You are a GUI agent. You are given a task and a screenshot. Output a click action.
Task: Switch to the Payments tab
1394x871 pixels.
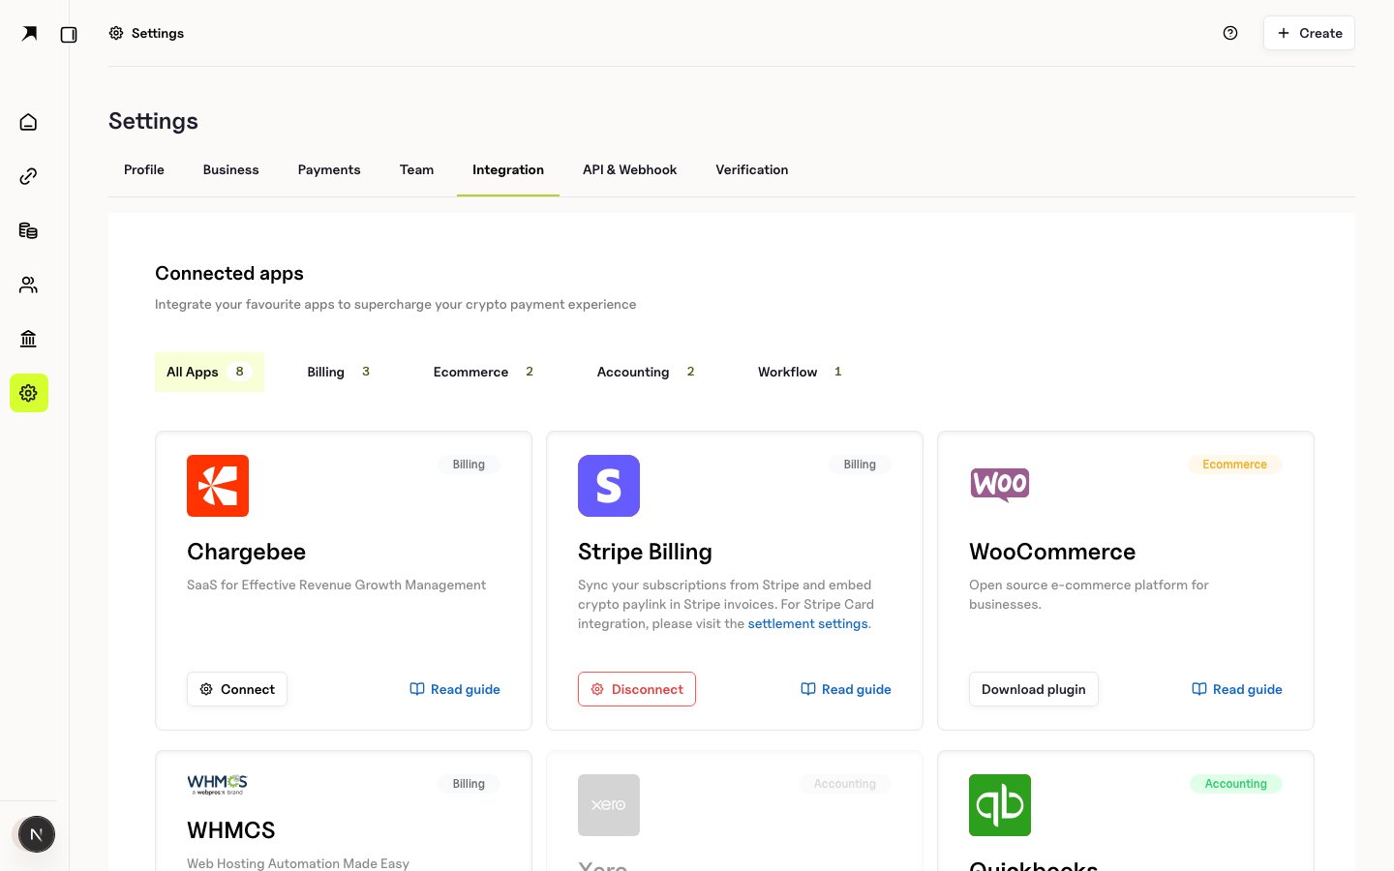329,169
